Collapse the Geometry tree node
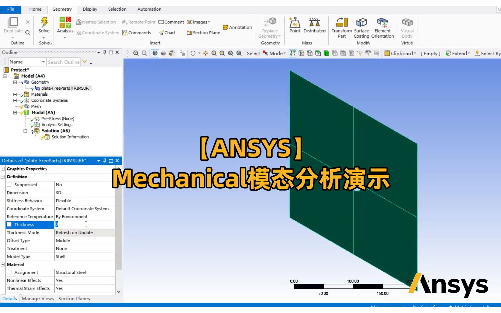 [x=15, y=82]
